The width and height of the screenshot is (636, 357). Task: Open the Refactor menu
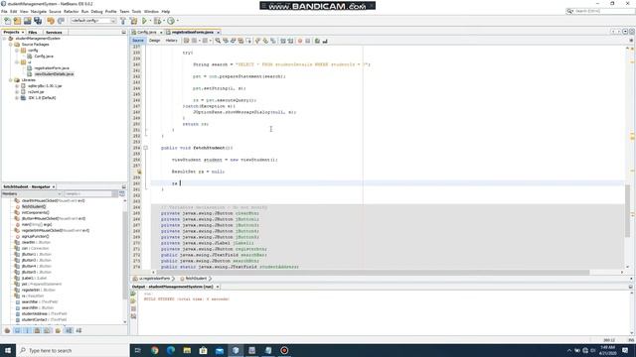[71, 11]
